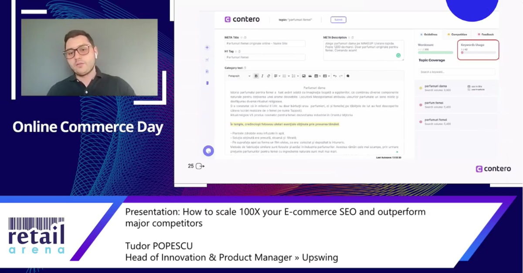523x273 pixels.
Task: Insert an image using the toolbar image icon
Action: 304,76
